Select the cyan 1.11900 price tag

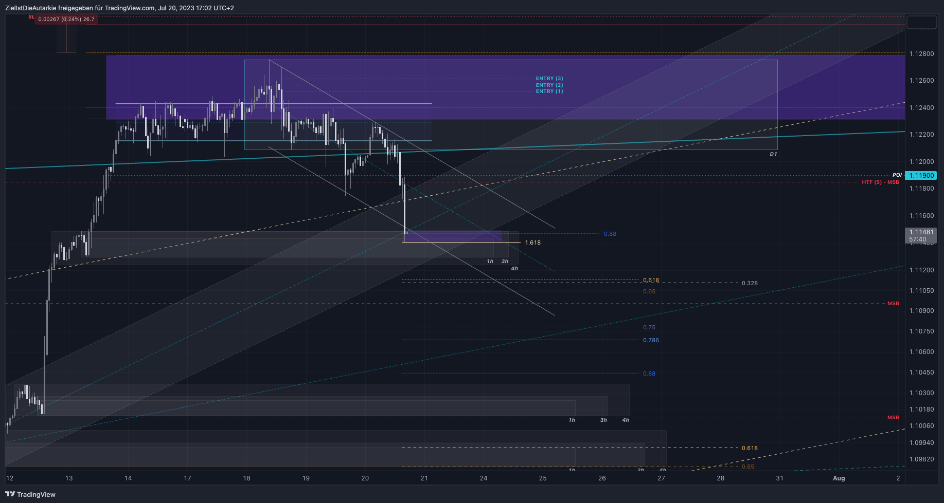921,175
